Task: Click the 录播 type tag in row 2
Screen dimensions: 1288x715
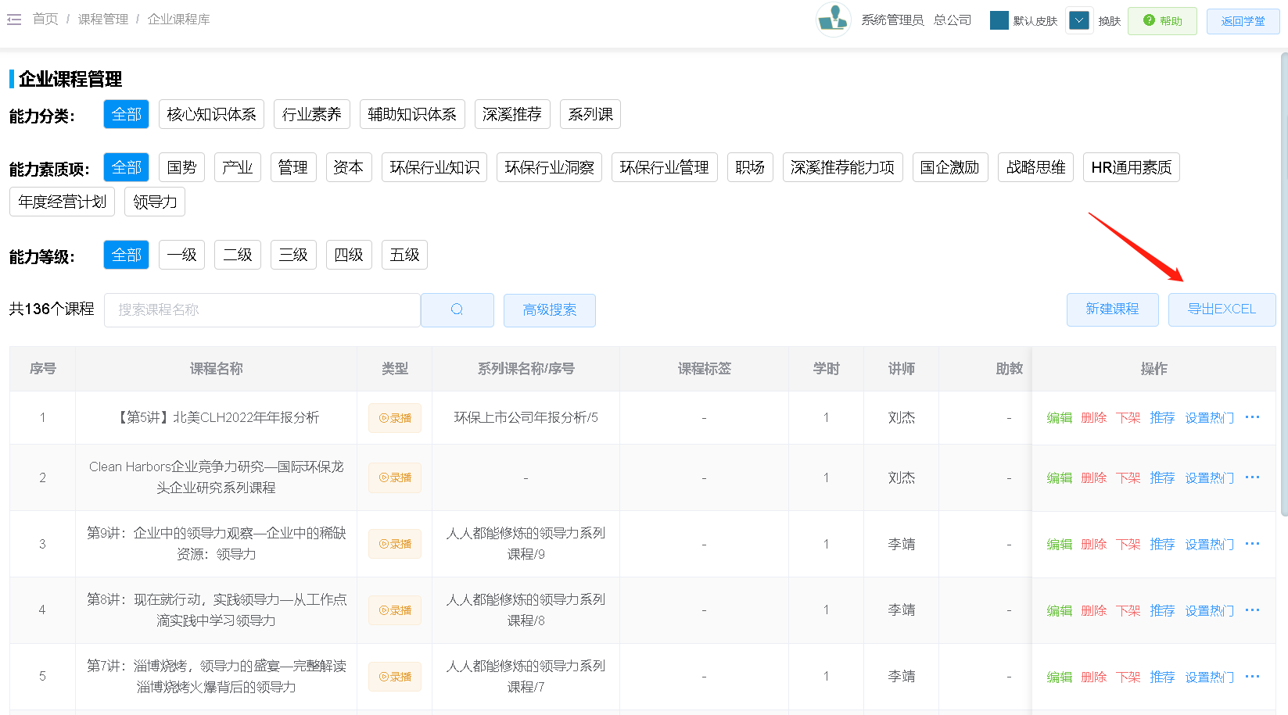Action: [395, 477]
